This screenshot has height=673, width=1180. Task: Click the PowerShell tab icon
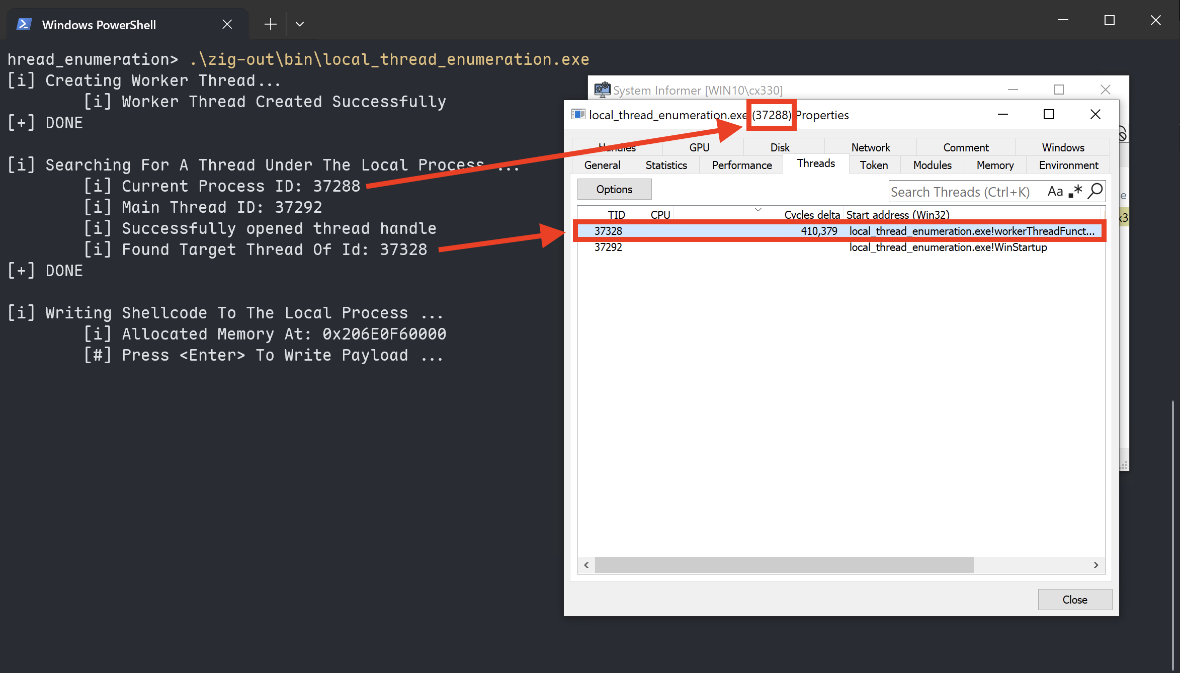[24, 24]
